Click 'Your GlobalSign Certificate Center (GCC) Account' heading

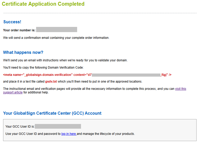[52, 113]
